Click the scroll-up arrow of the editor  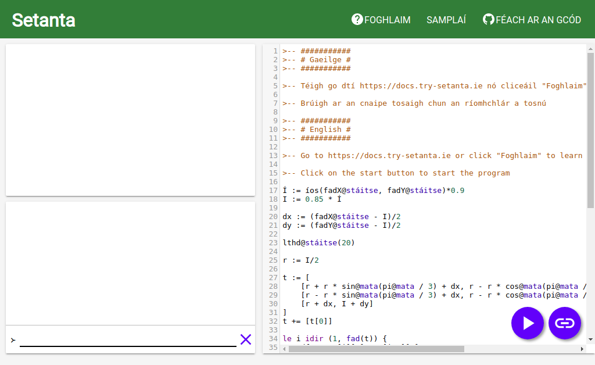[590, 49]
